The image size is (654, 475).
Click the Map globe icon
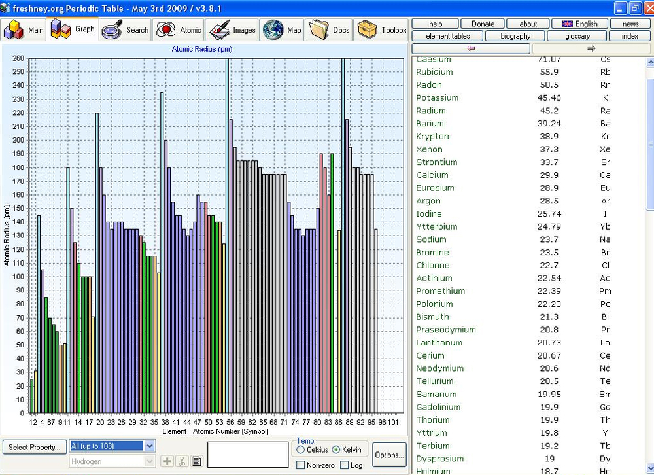[272, 30]
